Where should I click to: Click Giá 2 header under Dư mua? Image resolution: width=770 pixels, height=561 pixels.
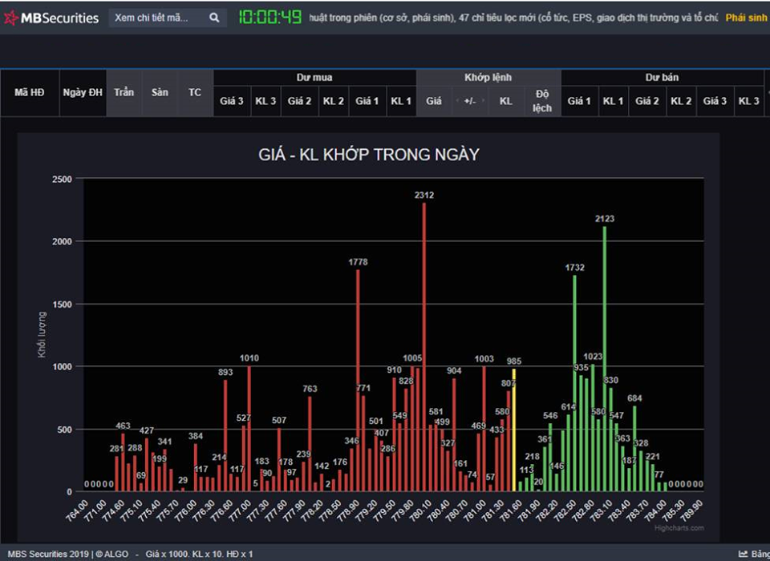point(299,101)
